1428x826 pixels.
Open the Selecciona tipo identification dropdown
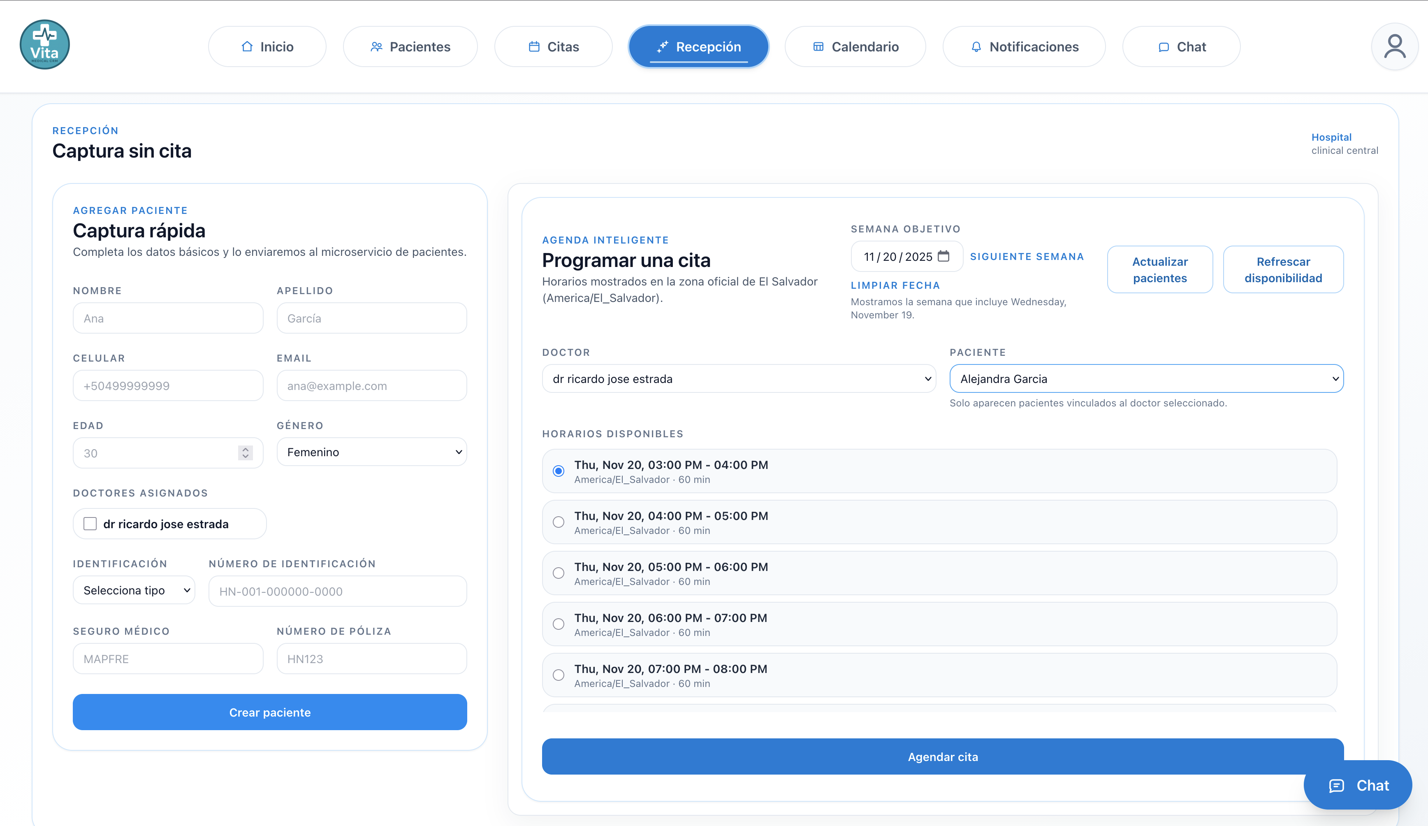[134, 590]
